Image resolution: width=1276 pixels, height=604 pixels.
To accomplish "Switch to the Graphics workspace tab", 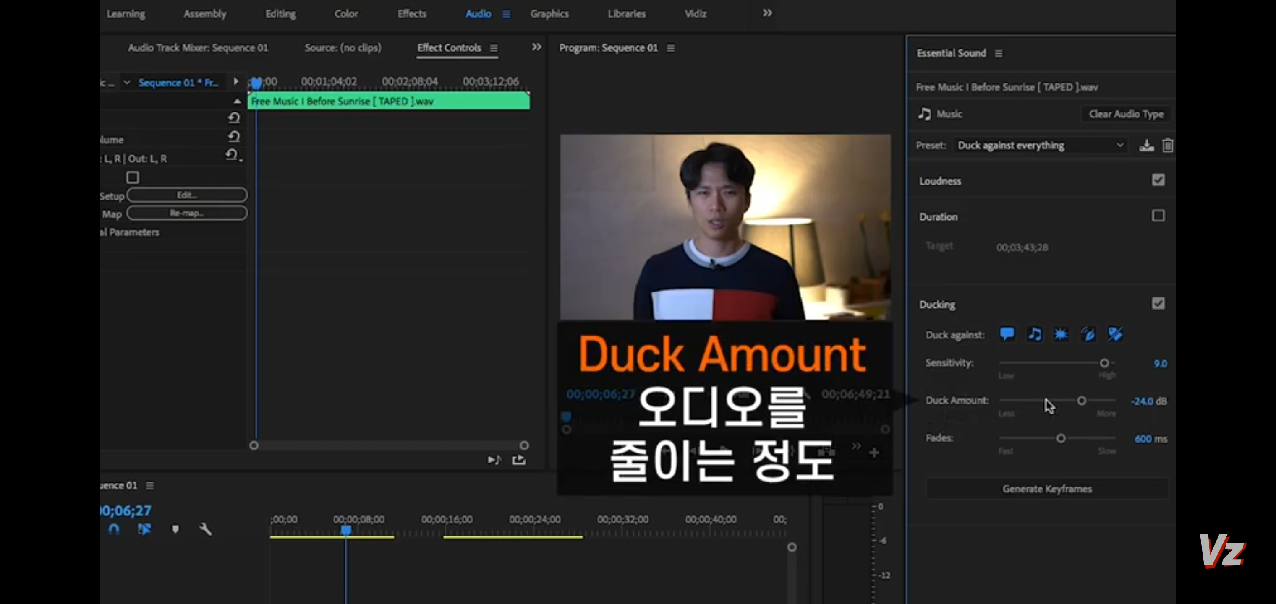I will [549, 14].
